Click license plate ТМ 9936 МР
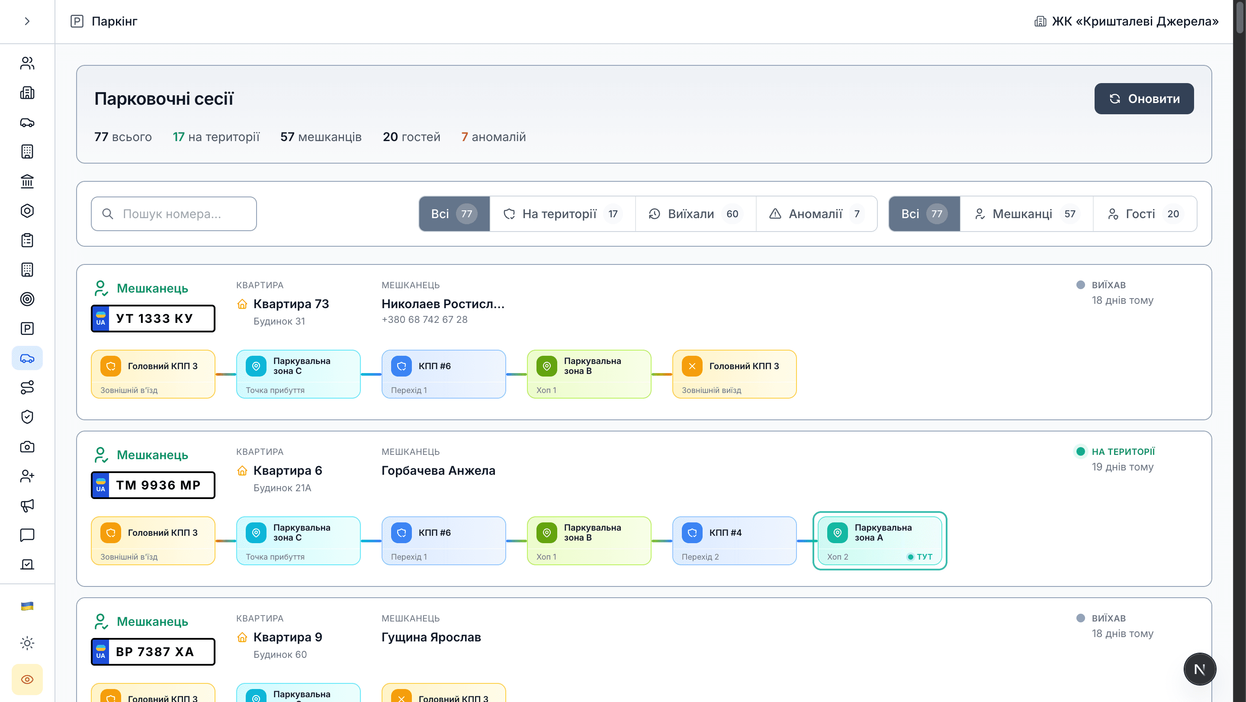 tap(153, 485)
